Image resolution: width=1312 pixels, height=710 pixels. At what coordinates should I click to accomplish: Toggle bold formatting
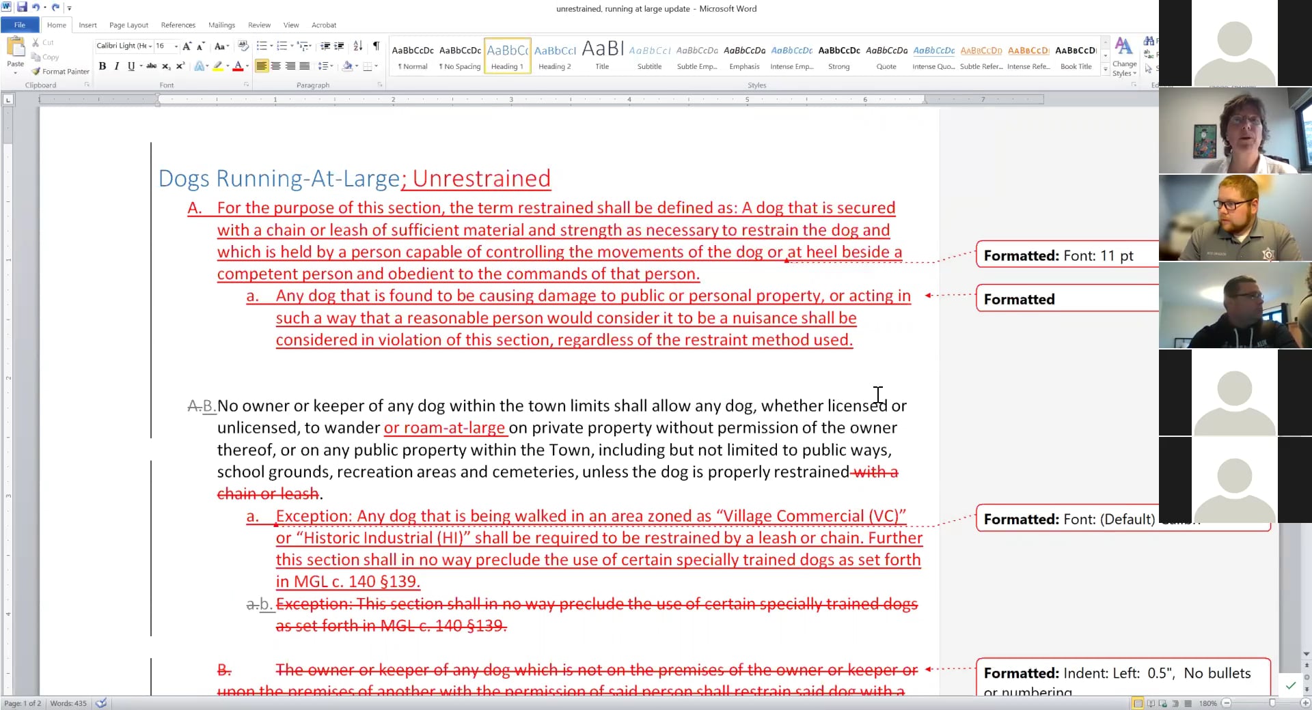tap(102, 66)
